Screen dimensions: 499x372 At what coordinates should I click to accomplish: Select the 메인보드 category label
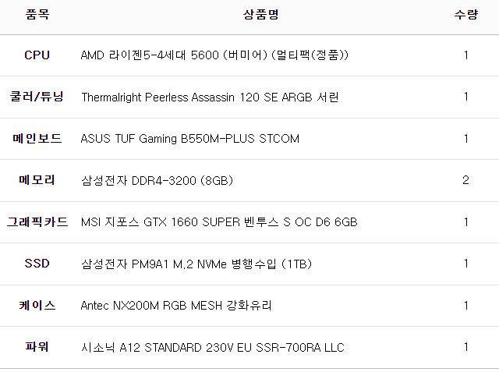[37, 139]
